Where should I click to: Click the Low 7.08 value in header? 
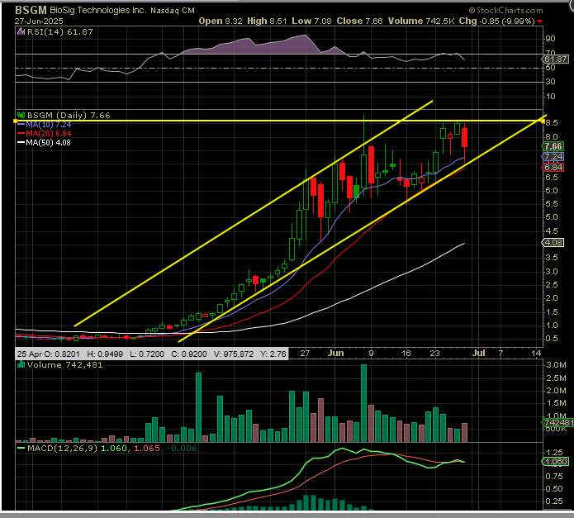tap(311, 21)
